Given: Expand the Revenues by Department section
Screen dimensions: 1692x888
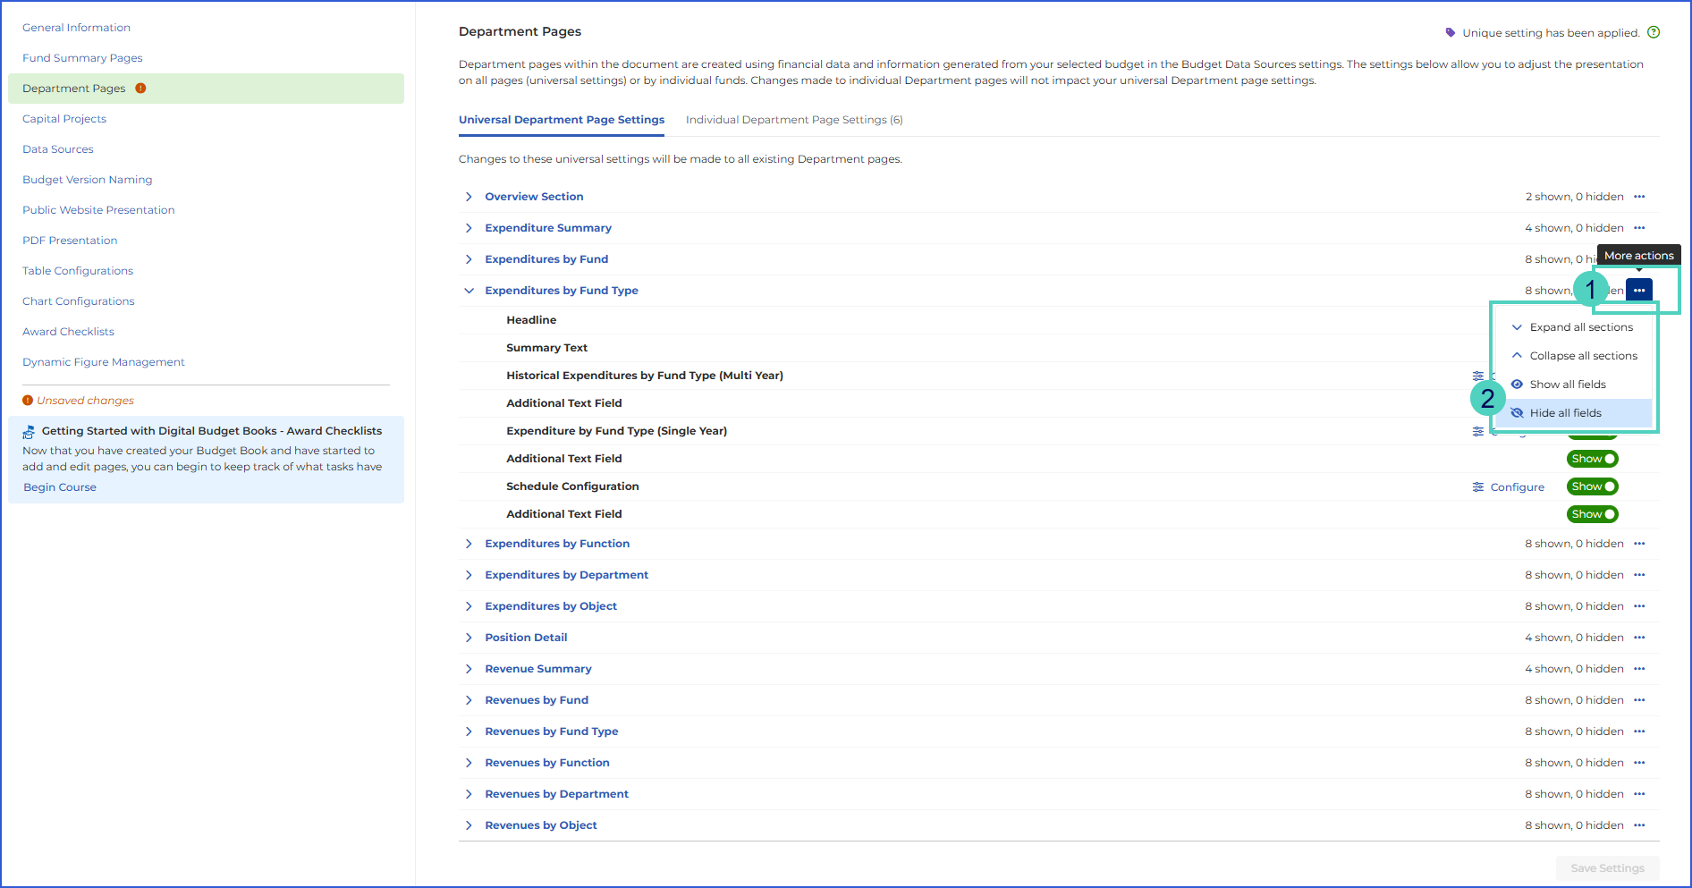Looking at the screenshot, I should [469, 794].
